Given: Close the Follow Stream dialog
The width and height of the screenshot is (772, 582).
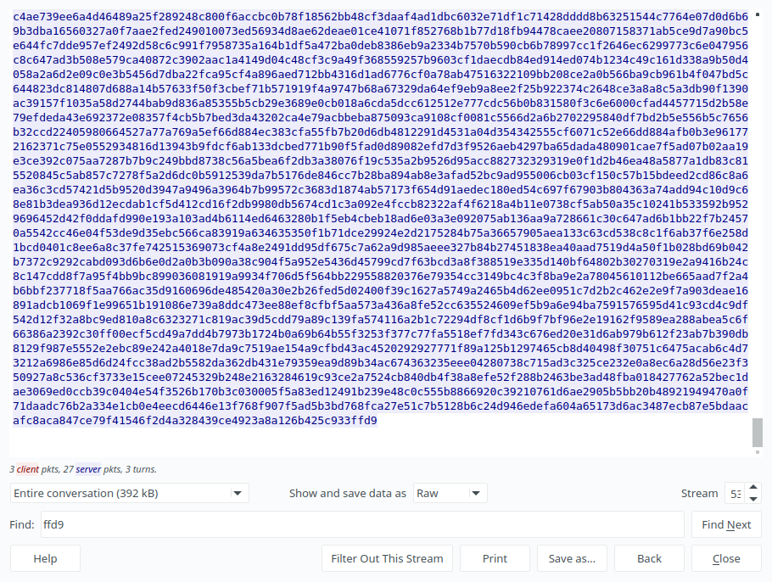Looking at the screenshot, I should 726,558.
